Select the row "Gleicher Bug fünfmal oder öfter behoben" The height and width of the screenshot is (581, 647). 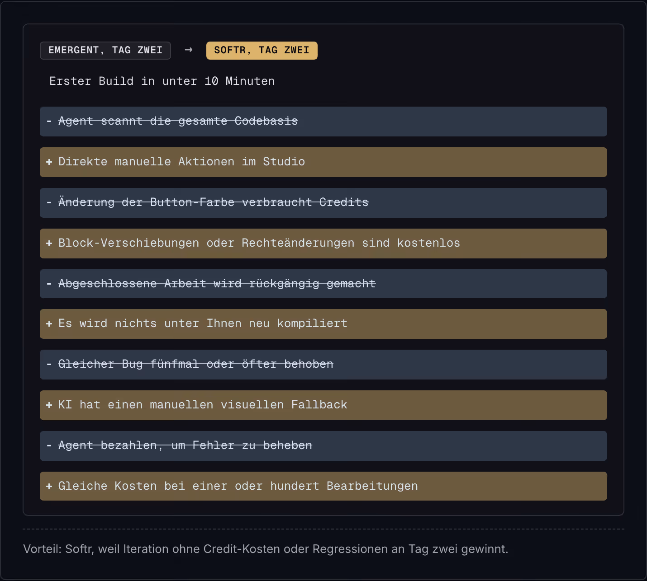point(323,365)
